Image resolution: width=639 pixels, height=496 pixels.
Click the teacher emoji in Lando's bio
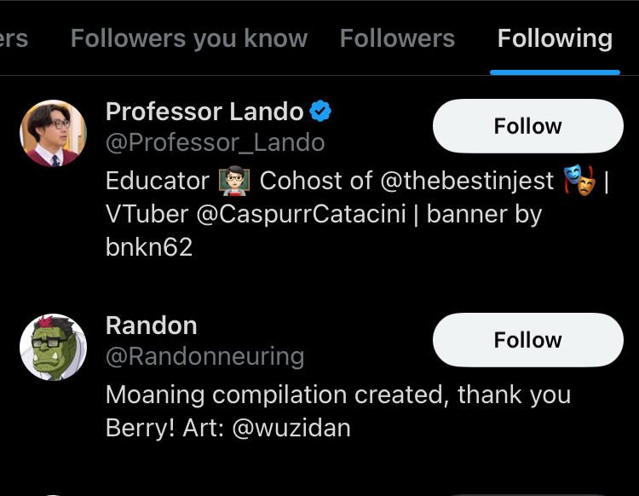click(234, 181)
